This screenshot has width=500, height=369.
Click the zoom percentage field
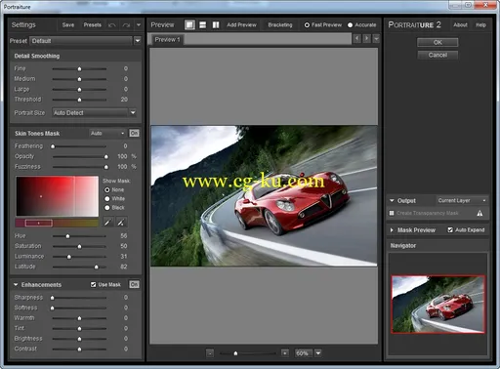[304, 353]
